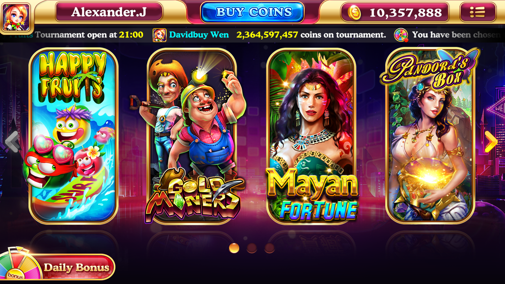Open the player avatar profile picture
Screen dimensions: 505x284
coord(16,17)
